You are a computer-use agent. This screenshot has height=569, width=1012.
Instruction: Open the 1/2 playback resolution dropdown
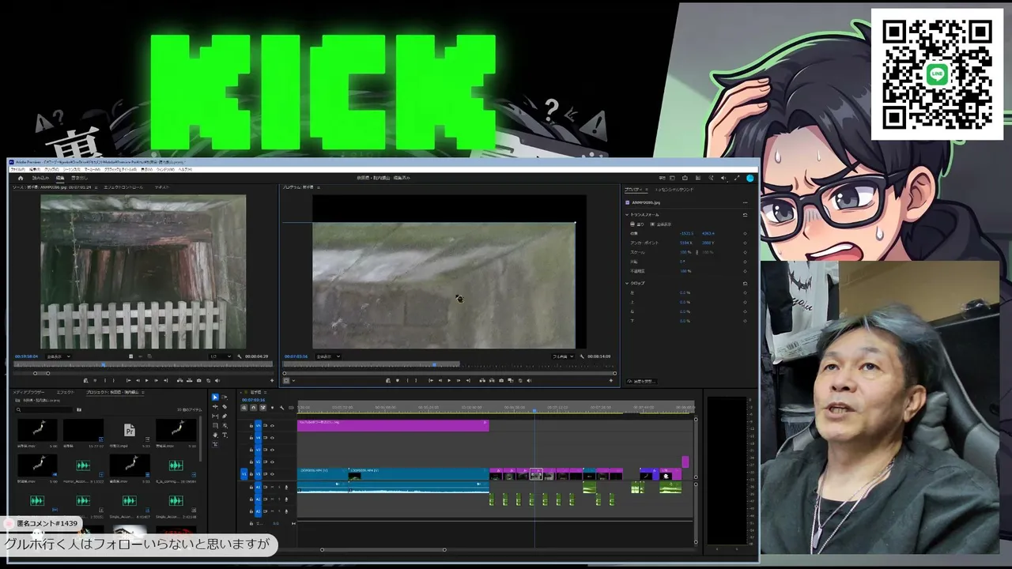220,356
